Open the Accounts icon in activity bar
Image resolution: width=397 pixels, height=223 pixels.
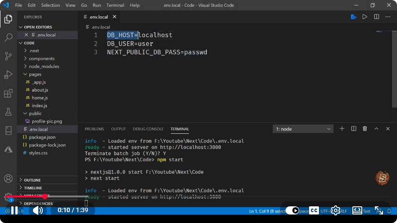9,178
